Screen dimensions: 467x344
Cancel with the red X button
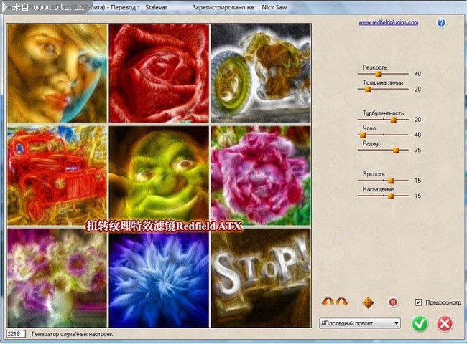[445, 323]
